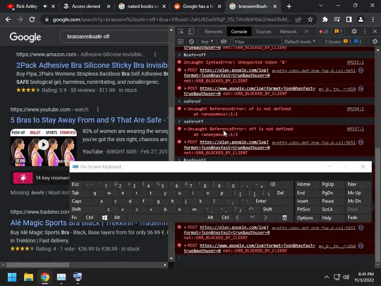Screen dimensions: 381x286
Task: Open three-dot menu beside Amazon result URL
Action: click(155, 54)
